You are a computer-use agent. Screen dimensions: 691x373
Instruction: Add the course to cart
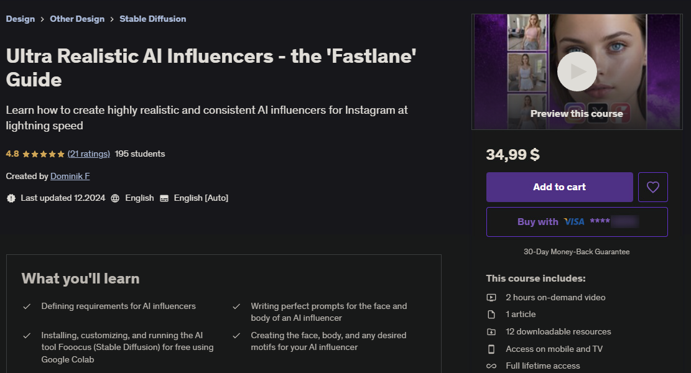point(559,187)
